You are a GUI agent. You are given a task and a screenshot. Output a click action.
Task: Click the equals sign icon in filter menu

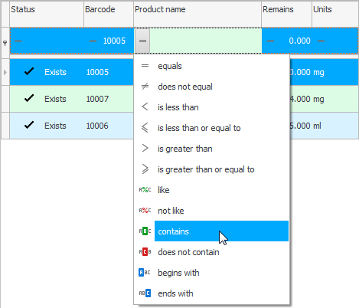pos(145,66)
